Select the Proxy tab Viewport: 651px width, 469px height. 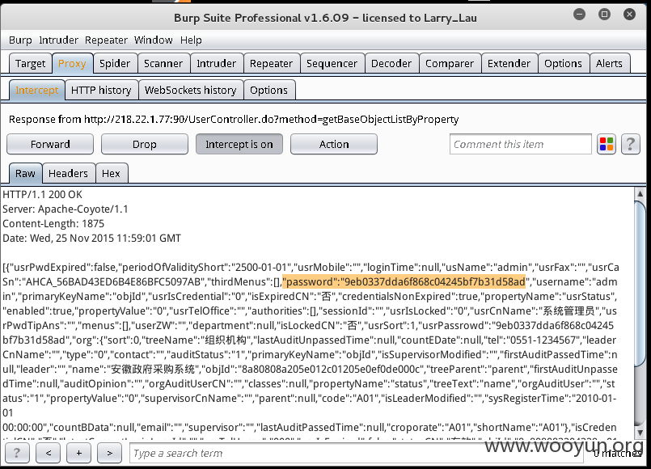click(72, 64)
